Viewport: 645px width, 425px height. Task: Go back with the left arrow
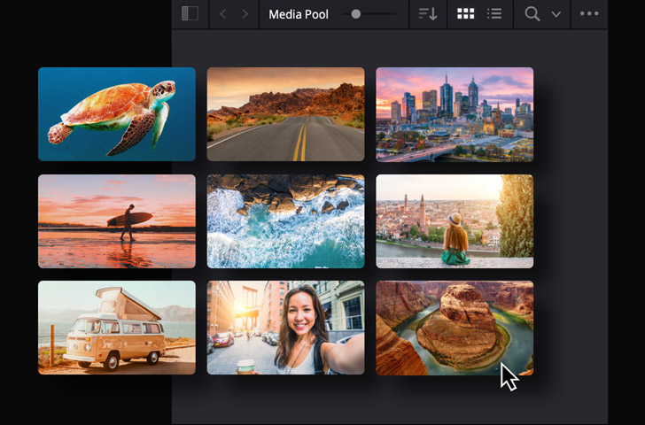tap(223, 14)
